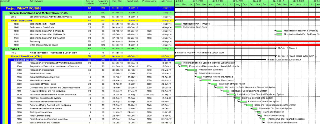Image resolution: width=320 pixels, height=124 pixels.
Task: Select the Original Duration column header
Action: 89,3
